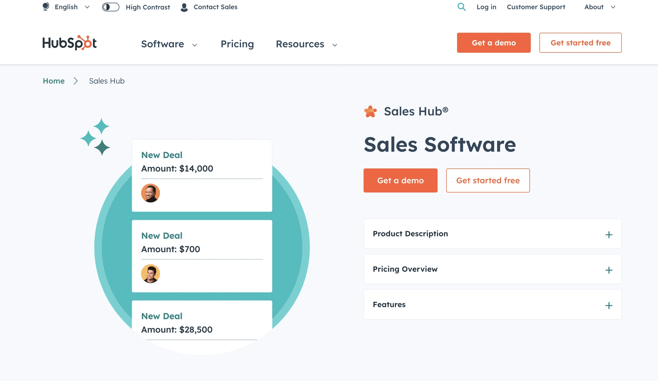Click Get started free next to Get a demo
Viewport: 658px width, 385px height.
point(580,42)
